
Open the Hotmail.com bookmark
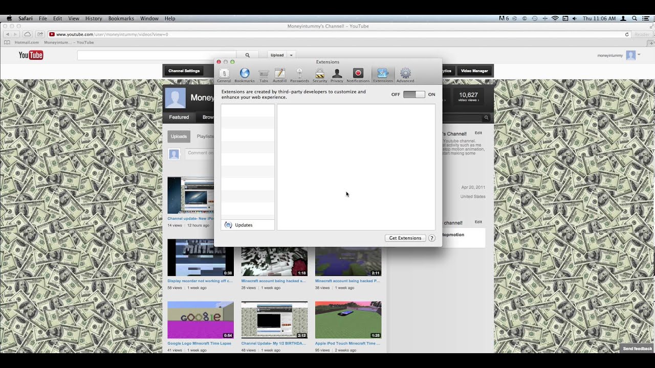pos(27,42)
